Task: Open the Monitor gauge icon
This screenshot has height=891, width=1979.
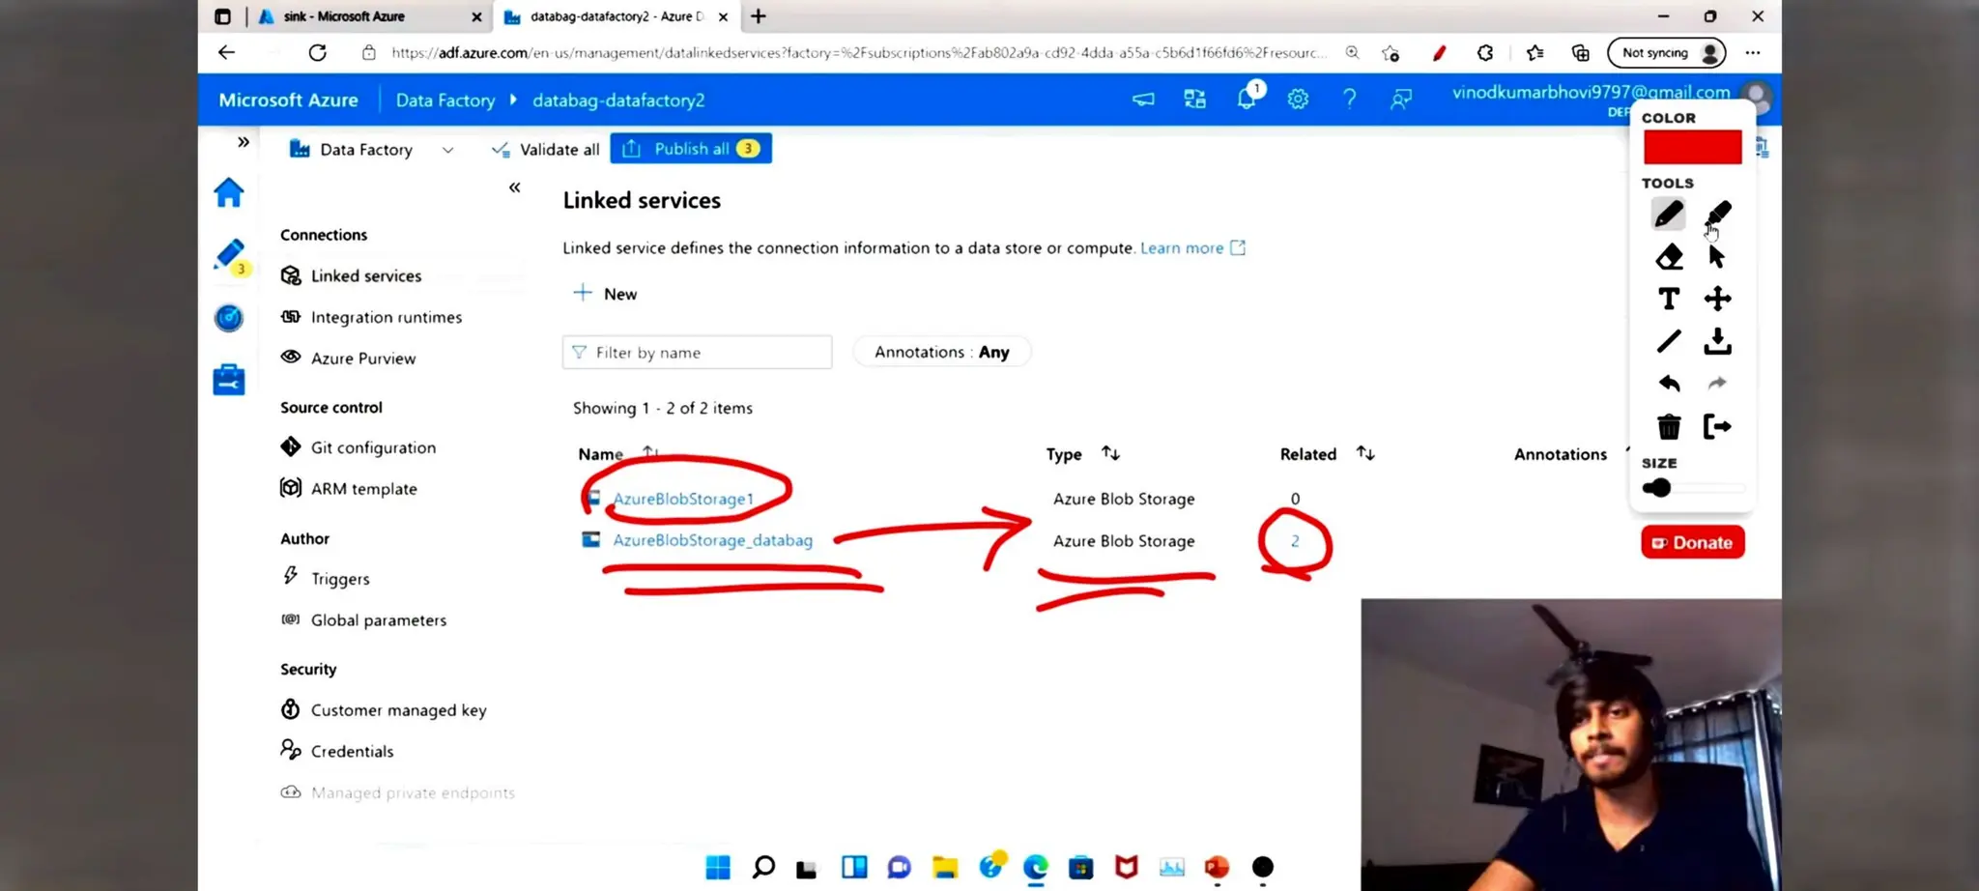Action: pos(229,318)
